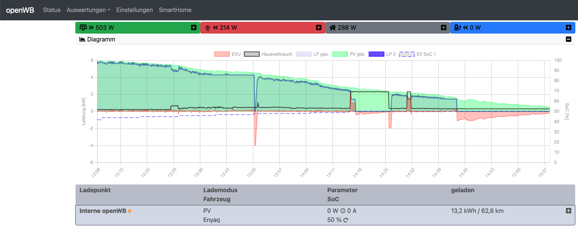Viewport: 578px width, 228px height.
Task: Select PV charge mode for Interne openWB
Action: point(207,211)
